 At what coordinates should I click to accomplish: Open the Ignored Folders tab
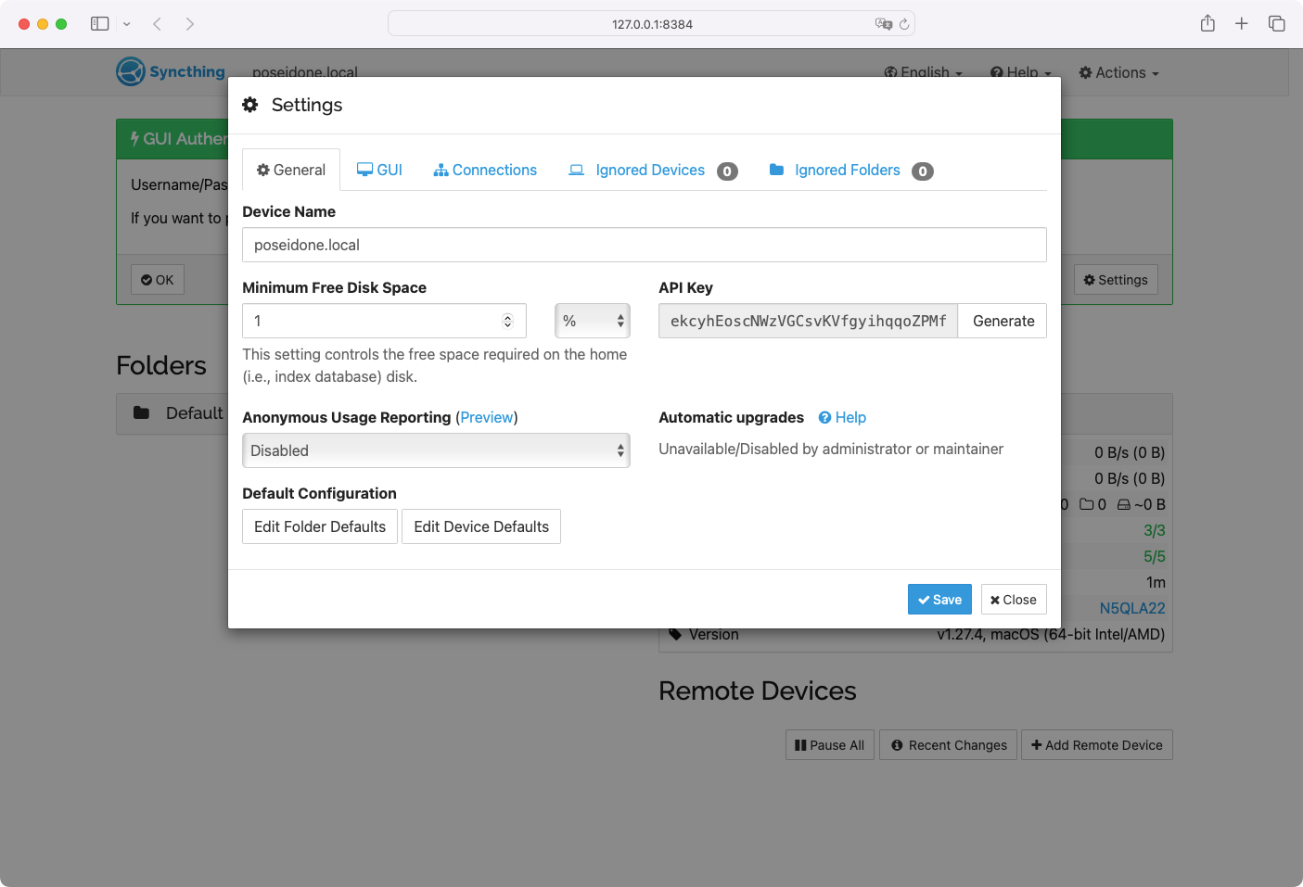pyautogui.click(x=847, y=171)
